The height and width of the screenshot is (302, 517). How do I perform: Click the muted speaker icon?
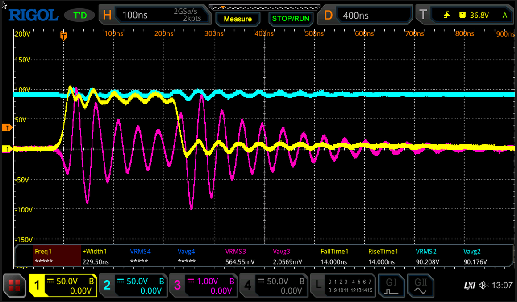pyautogui.click(x=484, y=286)
